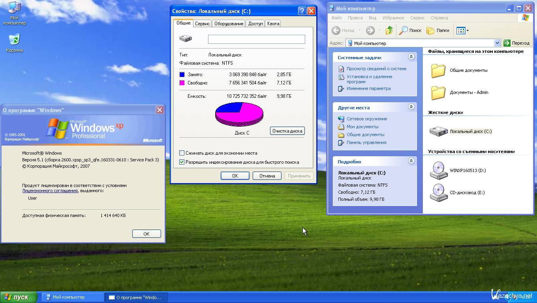537x303 pixels.
Task: Open the Избранное menu
Action: click(x=393, y=18)
